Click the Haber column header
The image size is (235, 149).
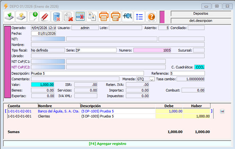197,106
